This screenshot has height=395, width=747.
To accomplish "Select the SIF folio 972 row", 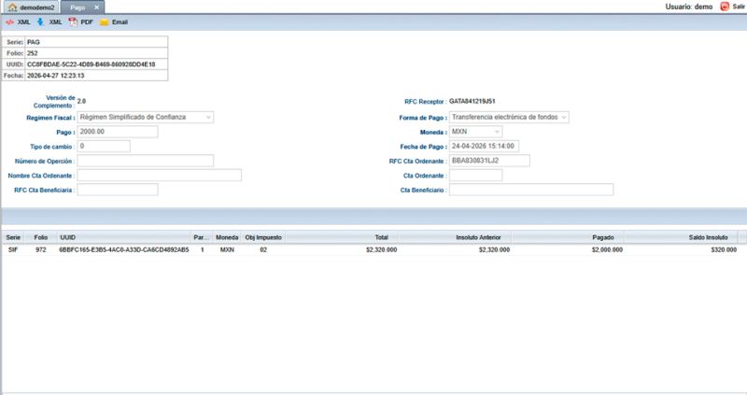I will tap(373, 250).
